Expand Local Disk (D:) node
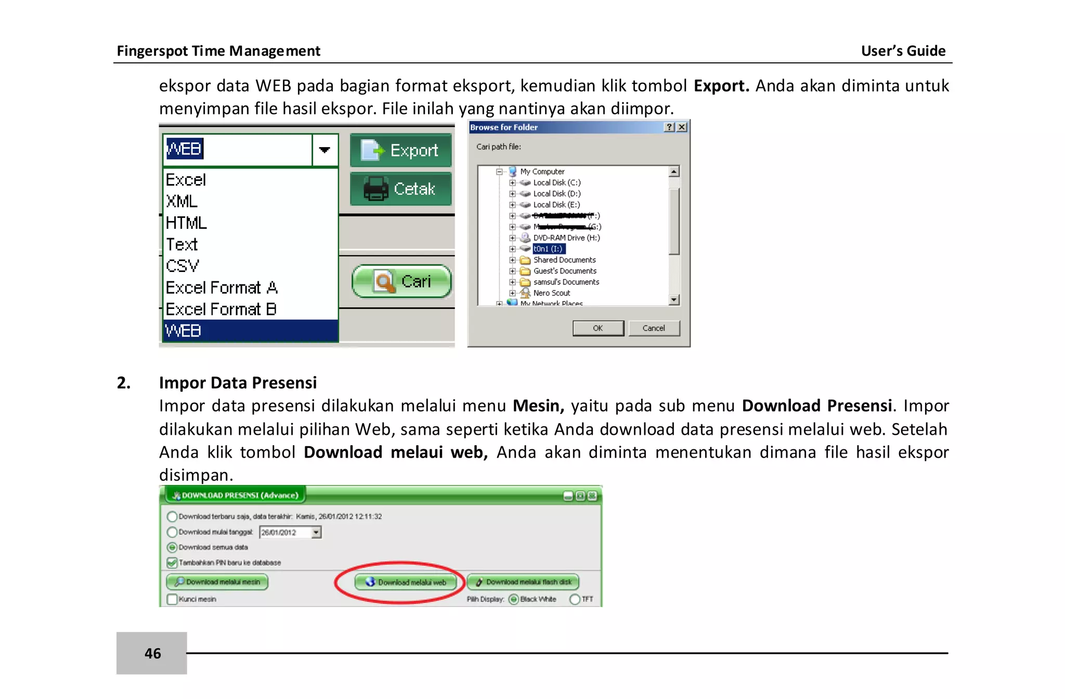Screen dimensions: 1065x699 512,193
